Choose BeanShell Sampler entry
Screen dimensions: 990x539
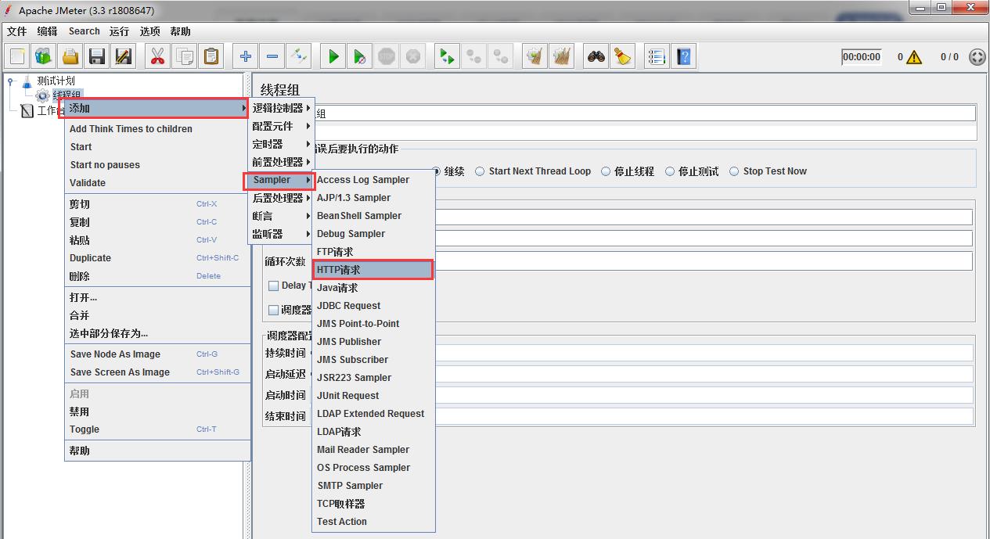[x=373, y=216]
